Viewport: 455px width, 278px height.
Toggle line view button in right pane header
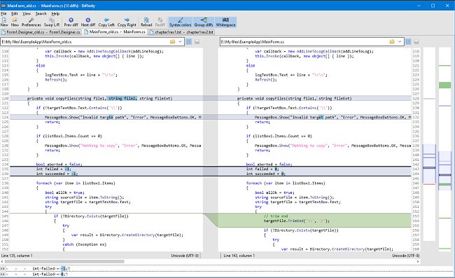tap(408, 42)
